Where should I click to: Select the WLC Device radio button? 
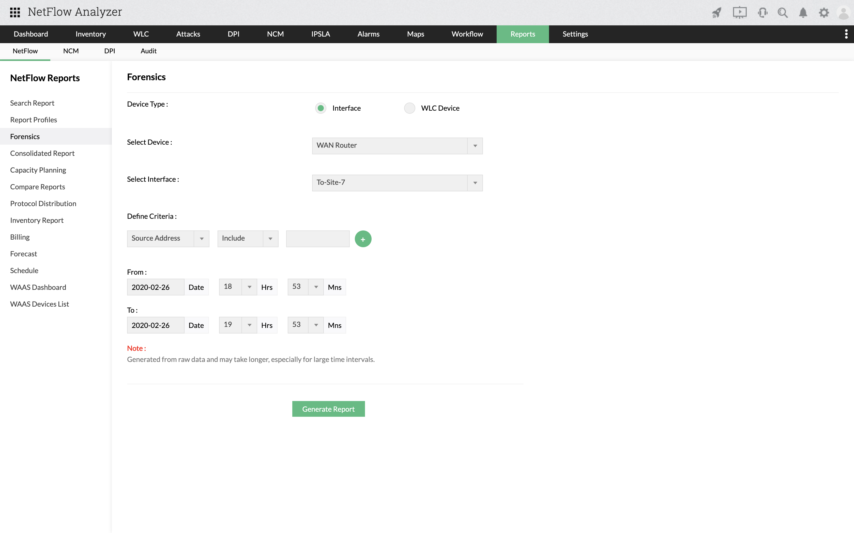click(409, 108)
